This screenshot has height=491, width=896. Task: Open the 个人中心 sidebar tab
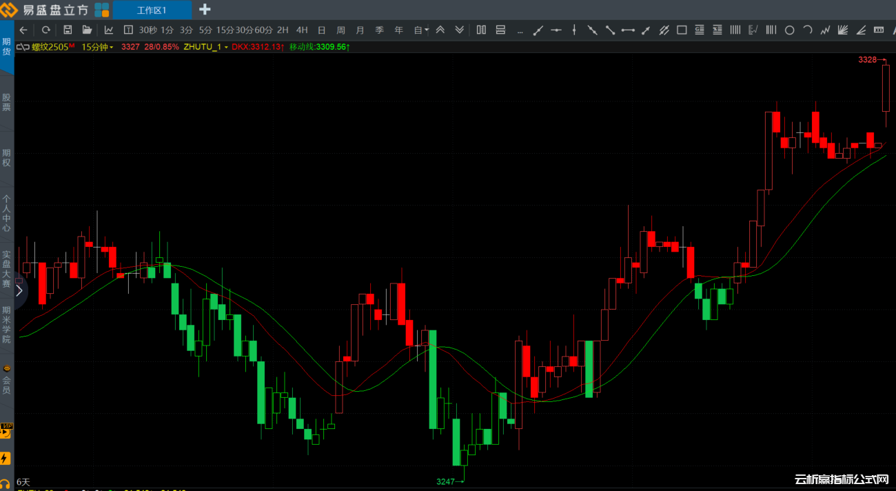(7, 213)
